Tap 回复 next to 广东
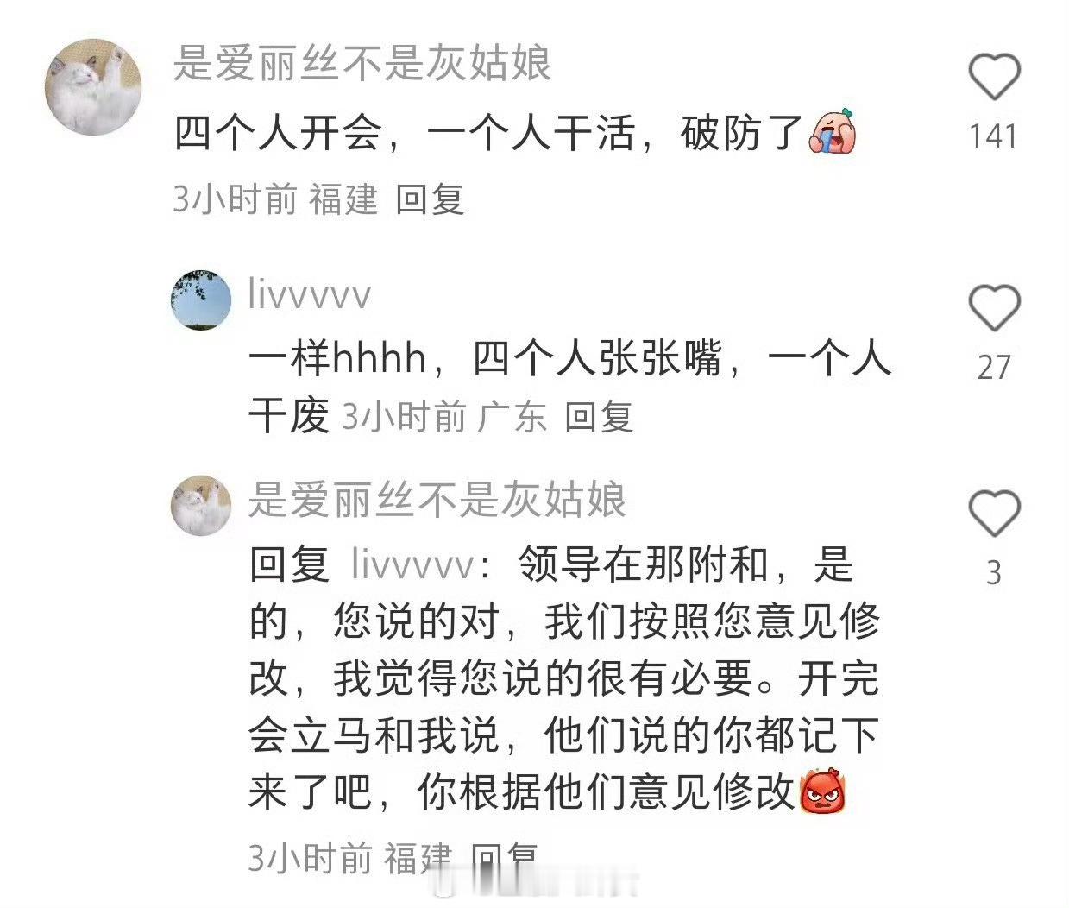The height and width of the screenshot is (908, 1069). tap(599, 417)
